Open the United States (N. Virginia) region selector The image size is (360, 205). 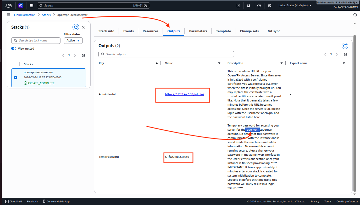click(295, 5)
